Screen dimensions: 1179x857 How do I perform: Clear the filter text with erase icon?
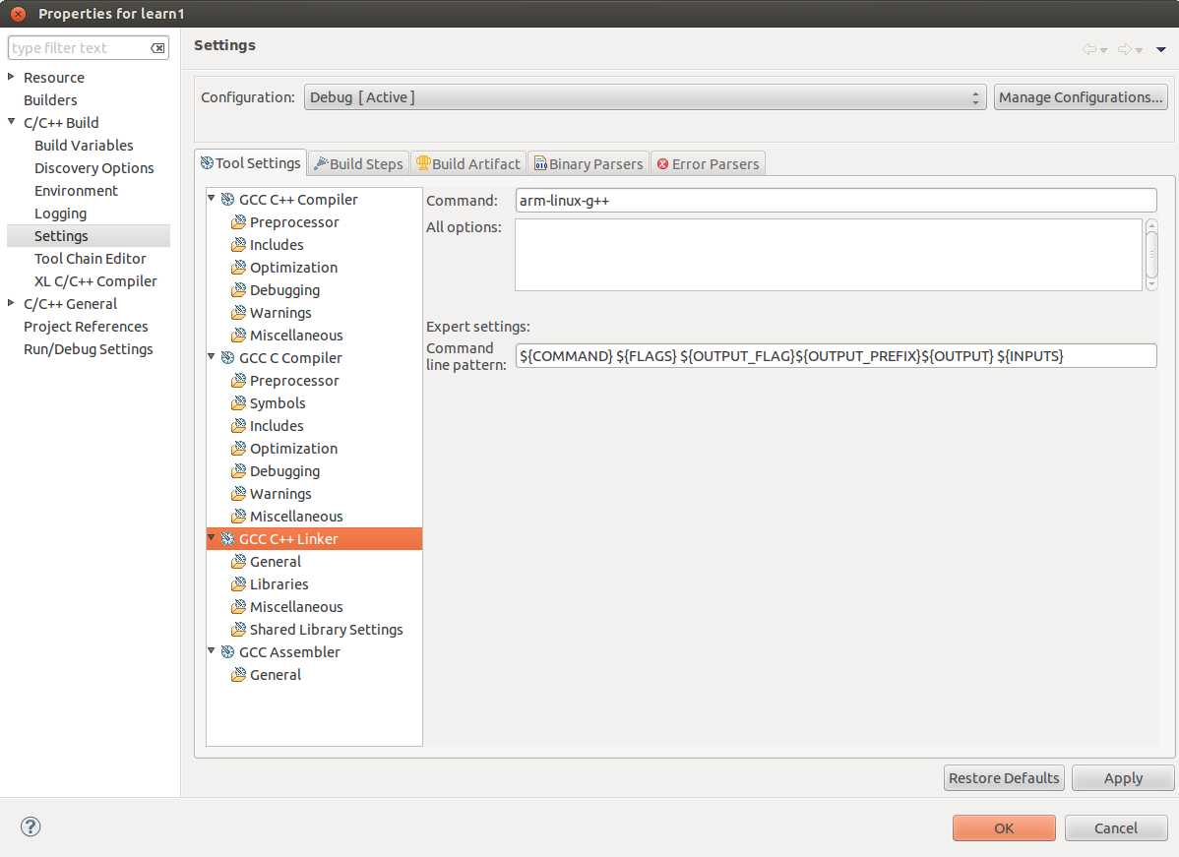pyautogui.click(x=157, y=48)
